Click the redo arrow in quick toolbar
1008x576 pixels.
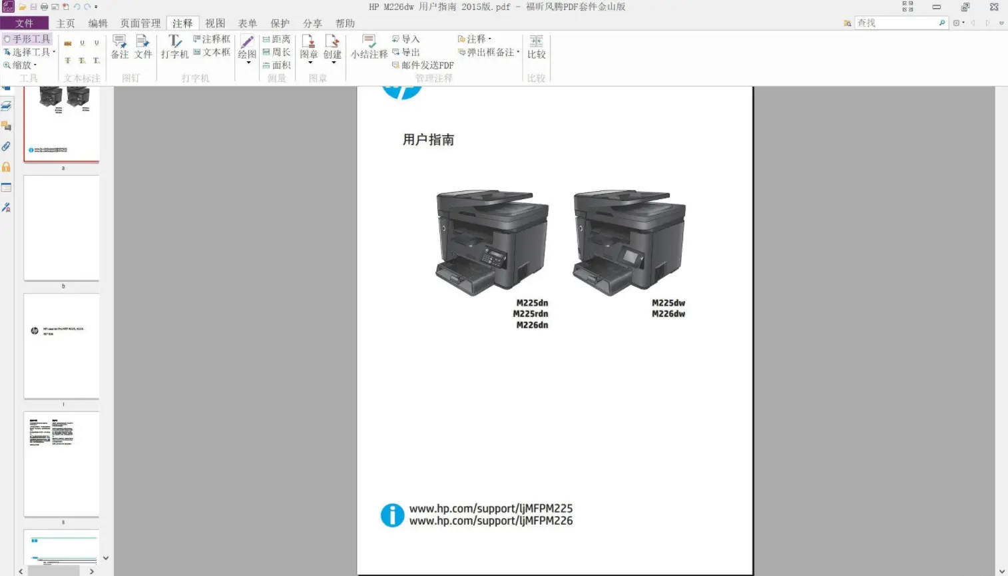87,7
